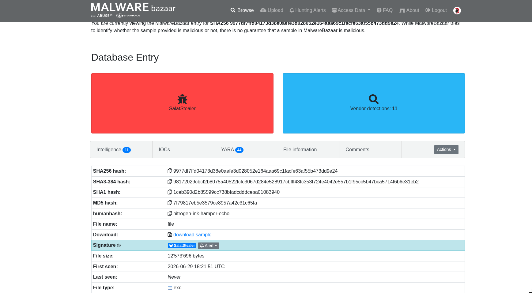Viewport: 532px width, 293px height.
Task: Open the Alert dropdown in Signature row
Action: pos(209,246)
